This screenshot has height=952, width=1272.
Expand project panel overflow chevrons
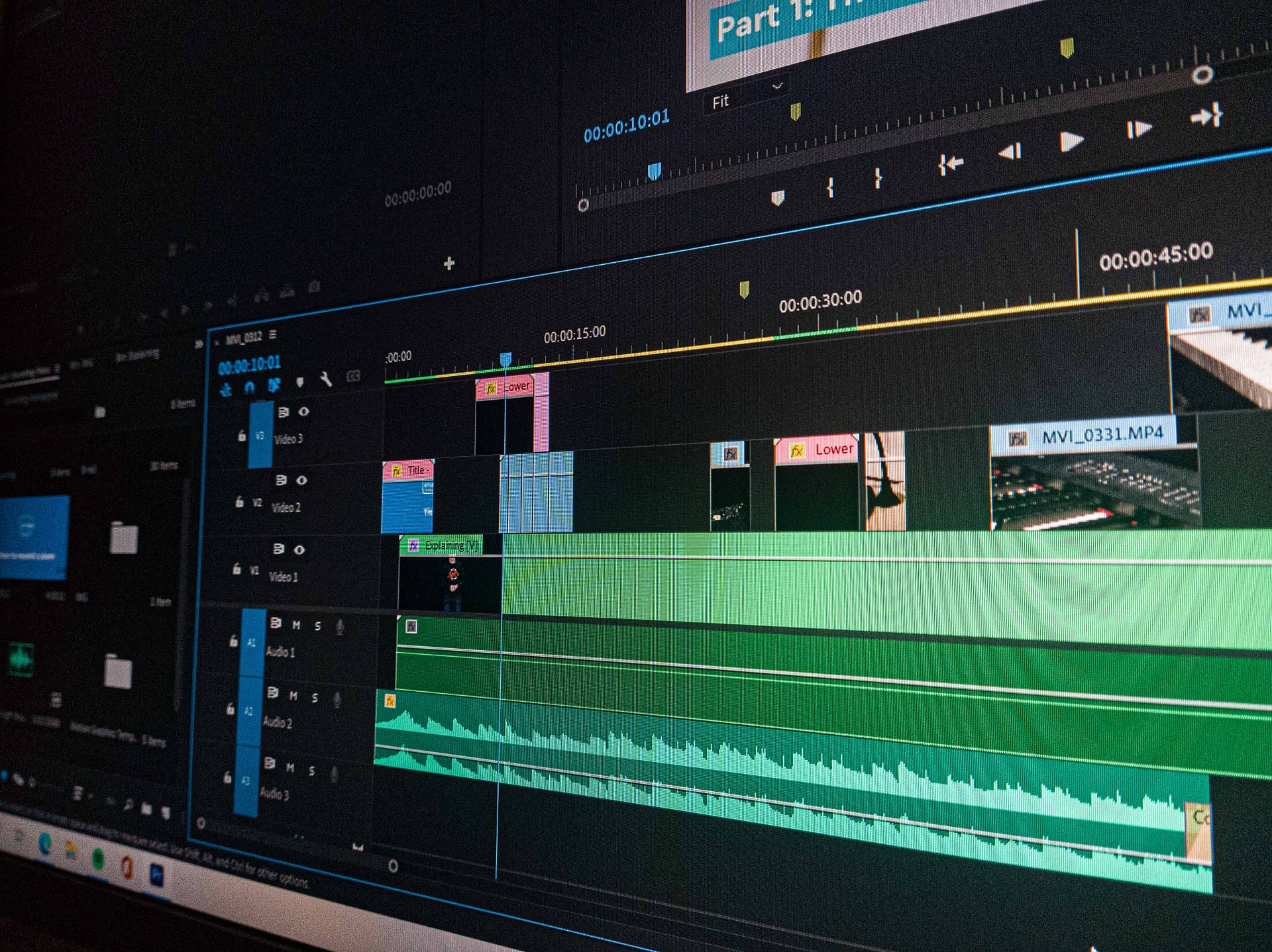click(x=198, y=344)
